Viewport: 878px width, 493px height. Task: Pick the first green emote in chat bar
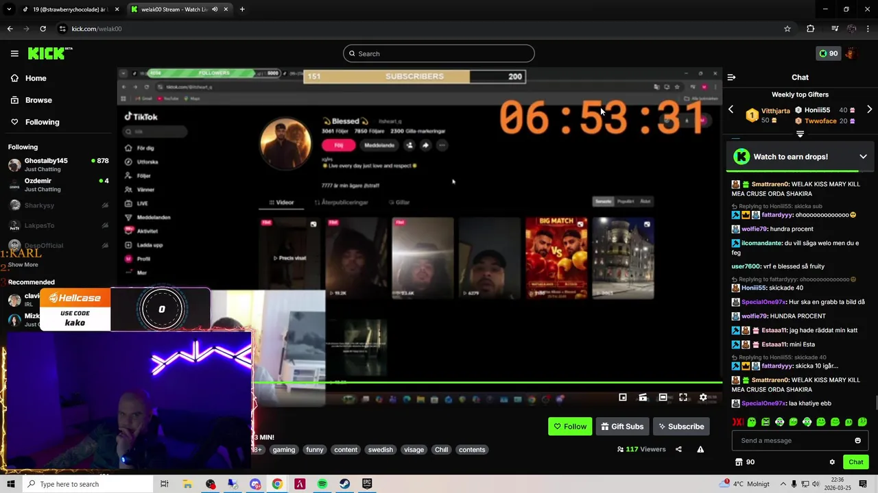[752, 422]
